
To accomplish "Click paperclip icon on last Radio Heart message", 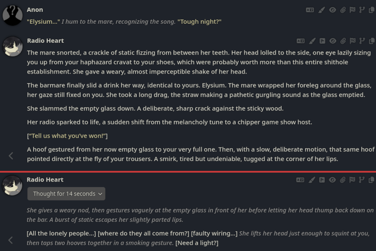I will click(343, 180).
